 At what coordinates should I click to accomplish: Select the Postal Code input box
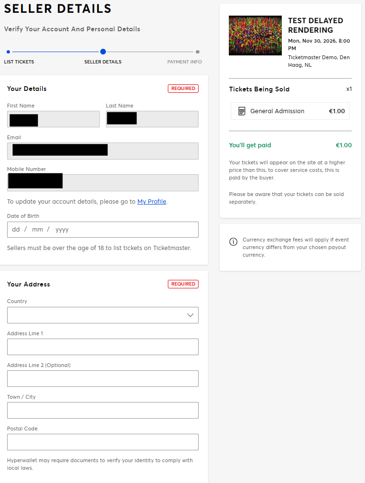point(103,442)
